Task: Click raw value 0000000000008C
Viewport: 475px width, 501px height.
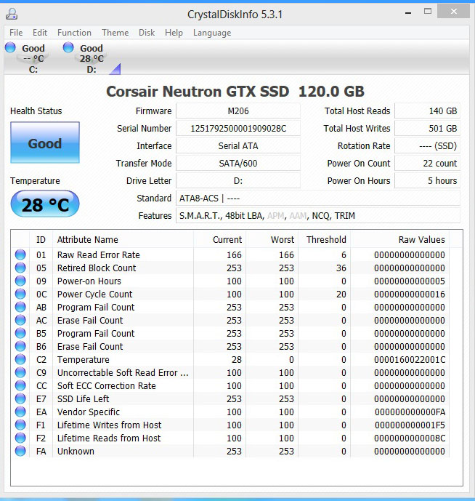Action: pos(410,438)
